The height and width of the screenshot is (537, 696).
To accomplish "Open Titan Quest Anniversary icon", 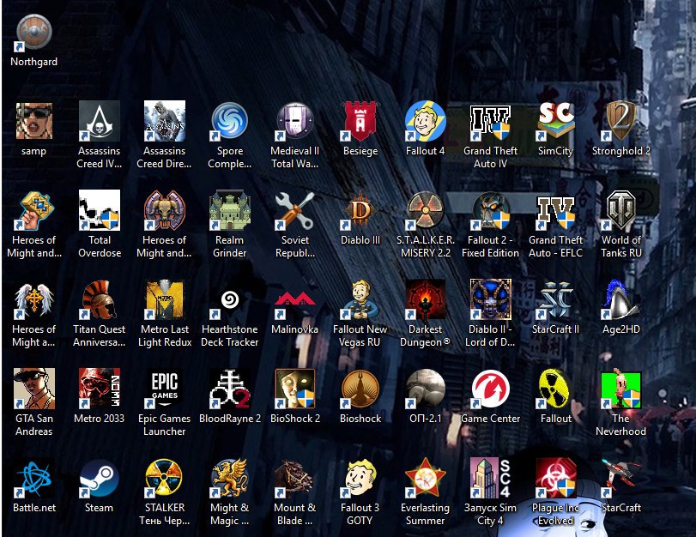I will tap(100, 299).
